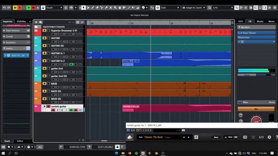Viewport: 278px width, 156px height.
Task: Open the BIAS FX preset list icon
Action: click(x=196, y=137)
